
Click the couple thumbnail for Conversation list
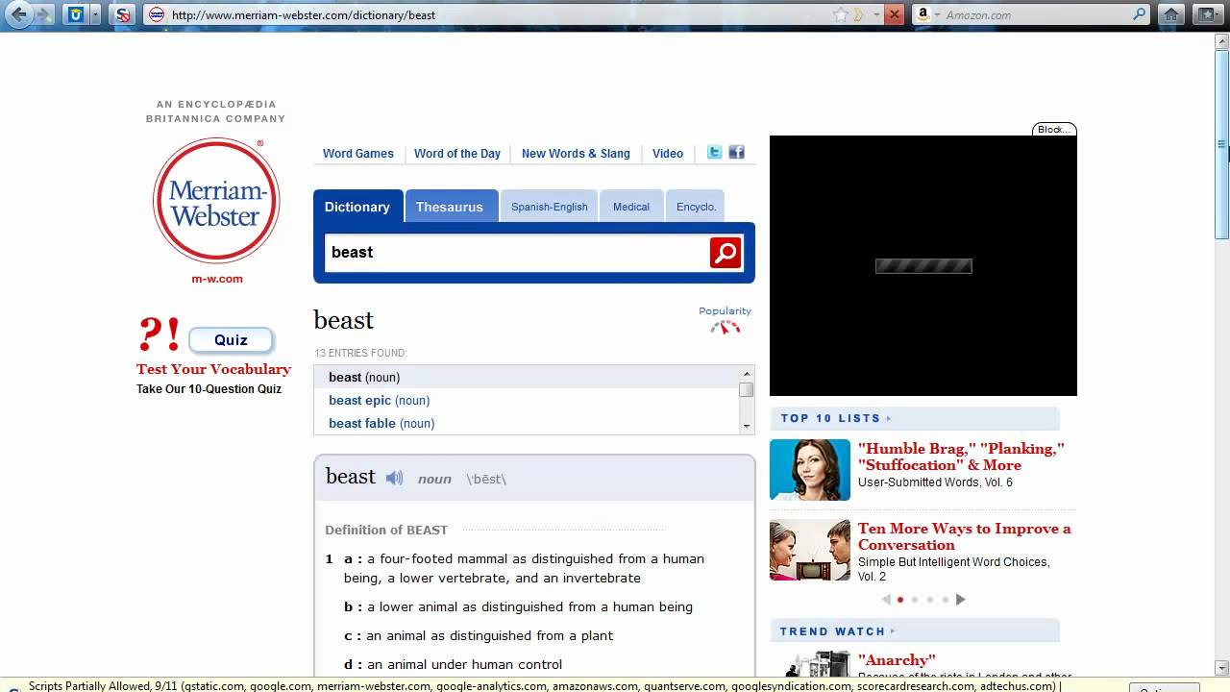810,550
